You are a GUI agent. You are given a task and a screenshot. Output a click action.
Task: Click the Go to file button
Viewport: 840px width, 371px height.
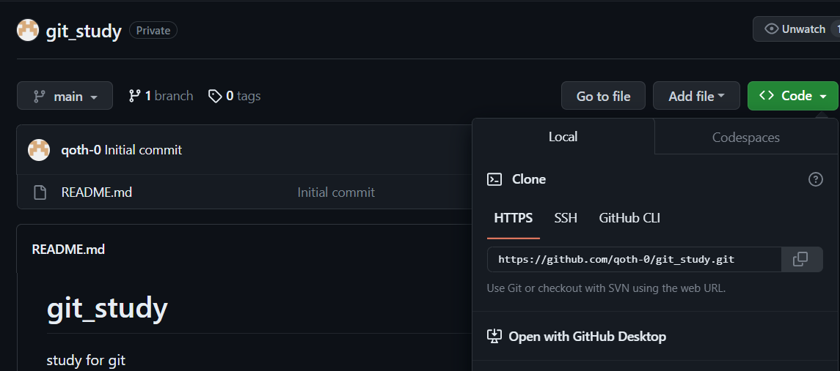[x=603, y=96]
